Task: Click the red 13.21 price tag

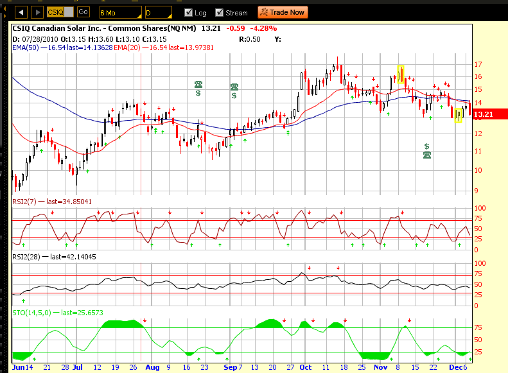Action: [490, 114]
